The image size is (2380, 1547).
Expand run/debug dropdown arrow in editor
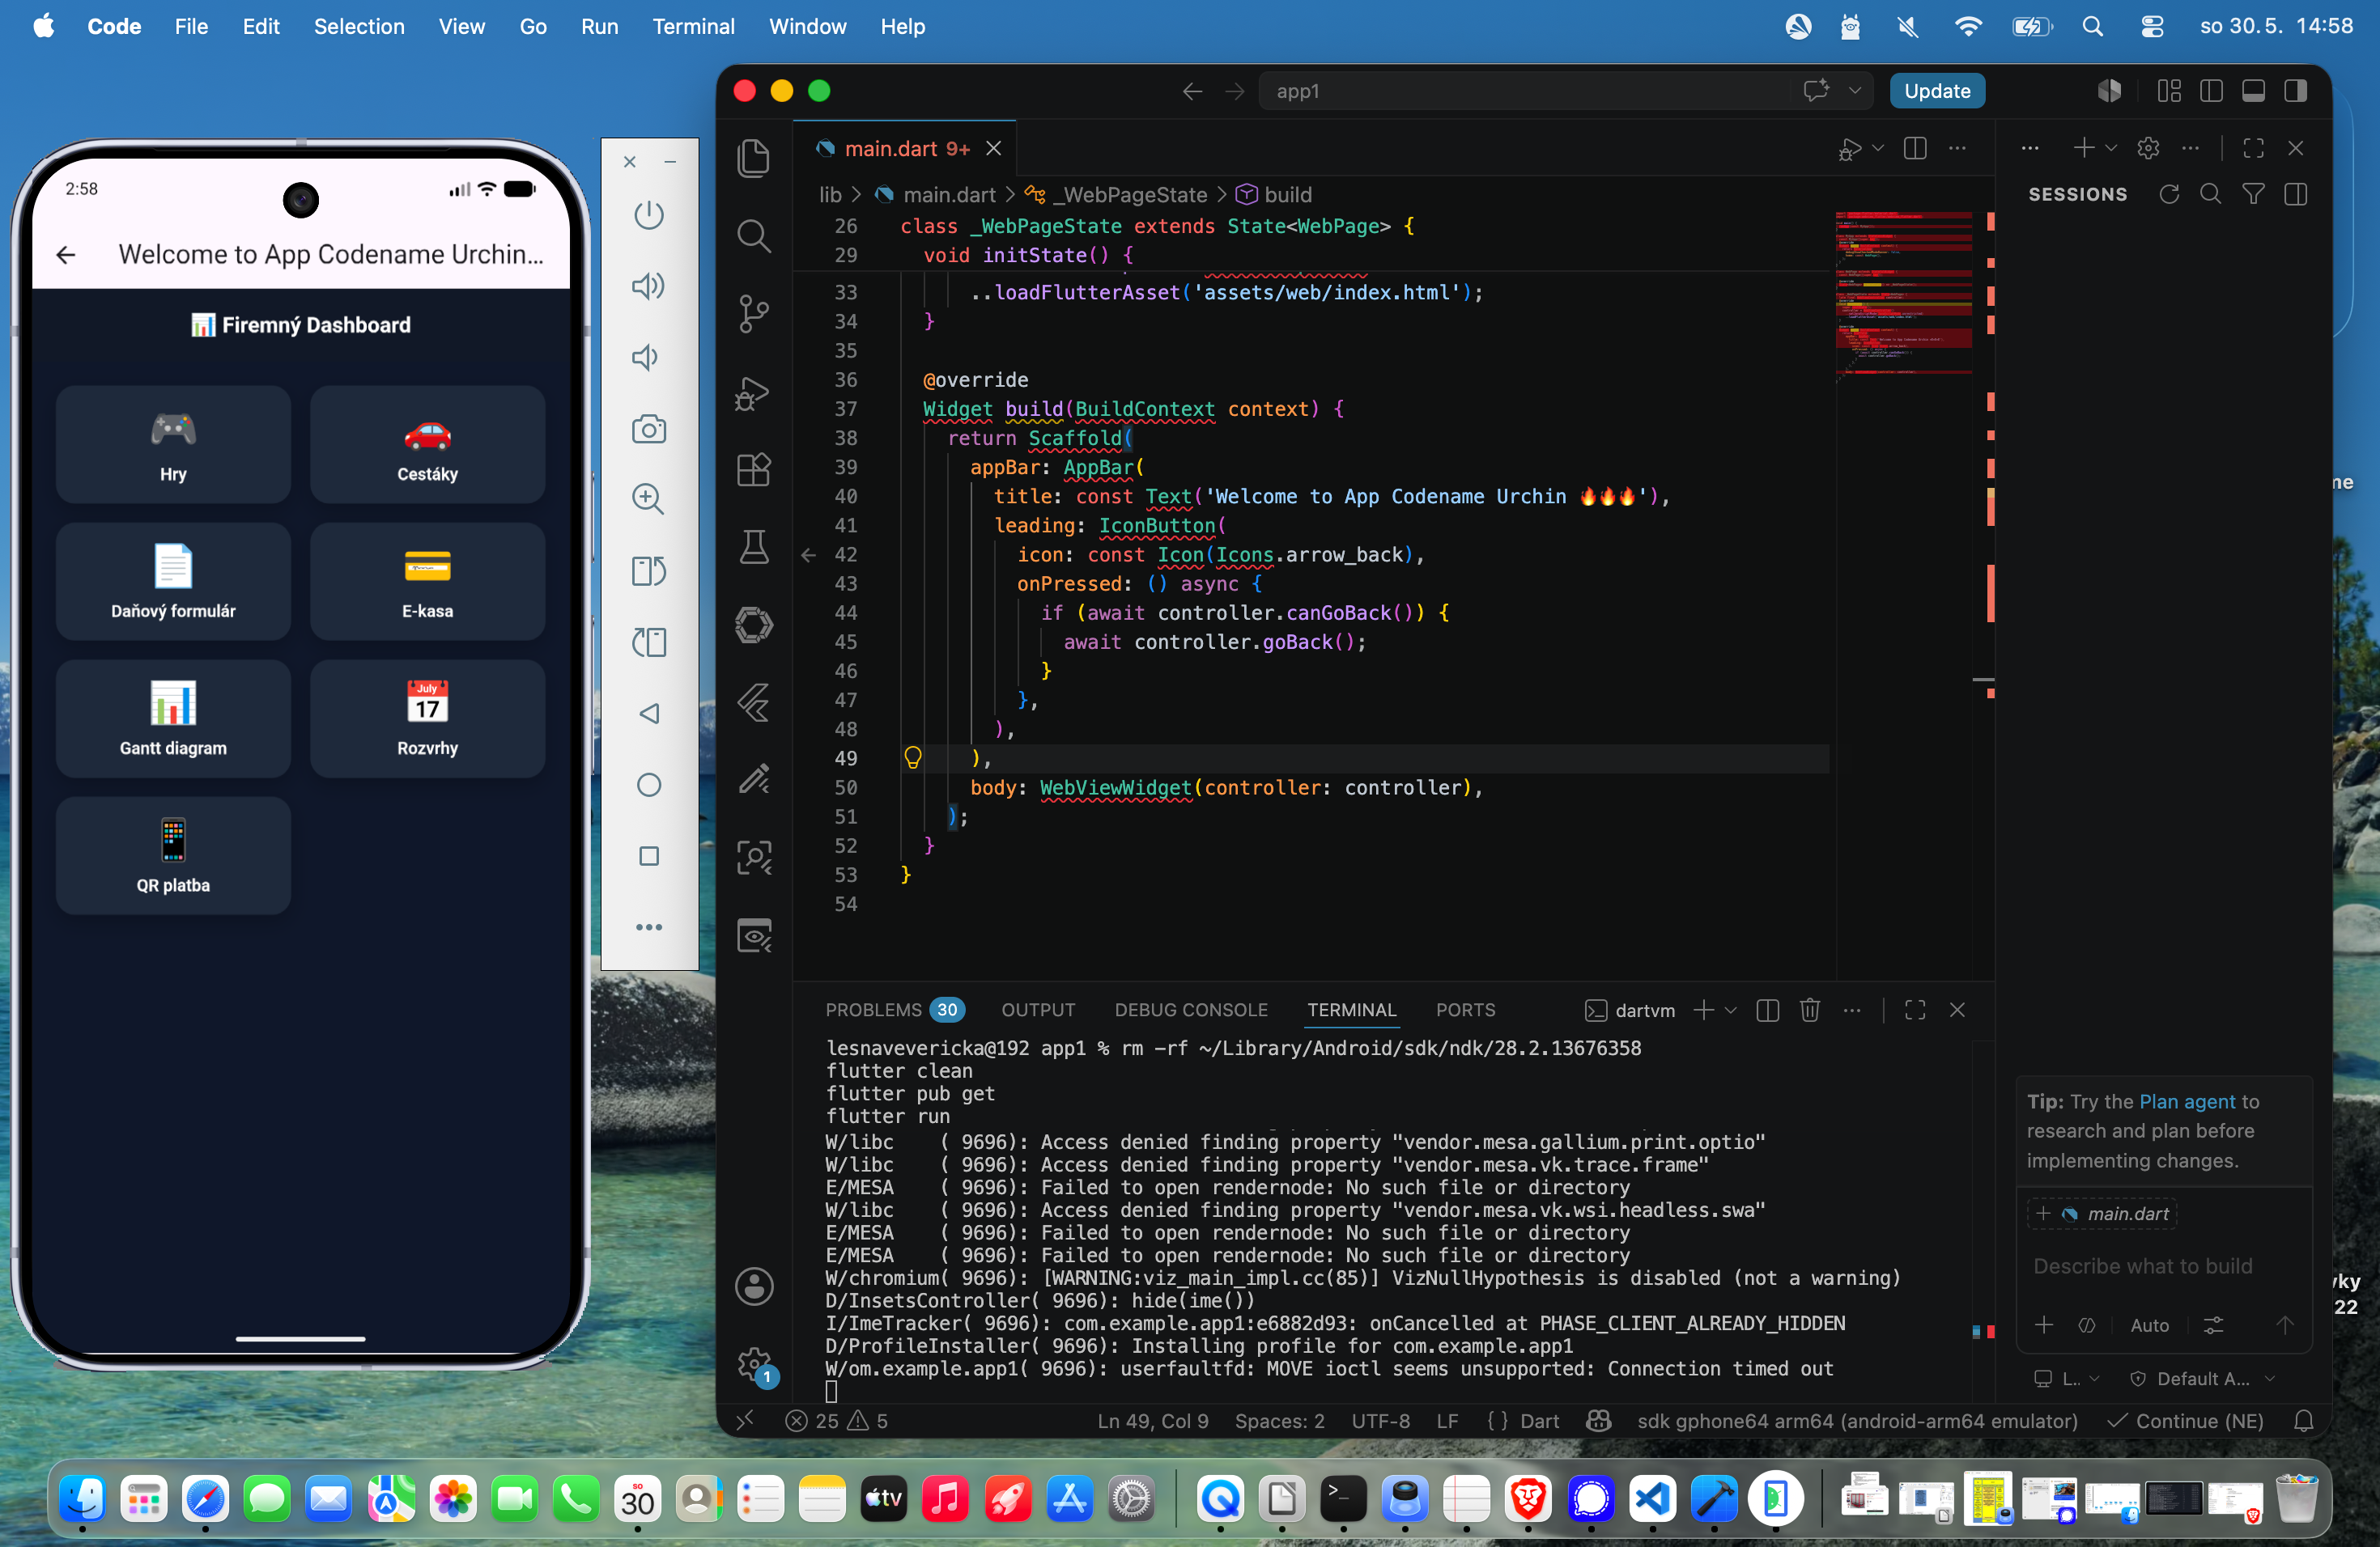(x=1878, y=149)
